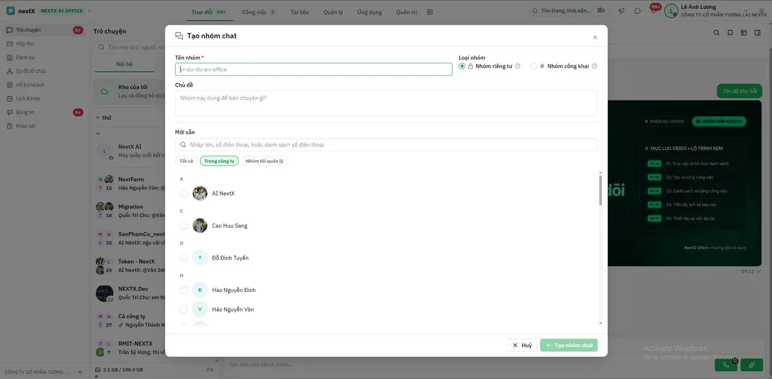Check the Hảo Nguyễn Văn member checkbox
Image resolution: width=772 pixels, height=379 pixels.
tap(184, 309)
